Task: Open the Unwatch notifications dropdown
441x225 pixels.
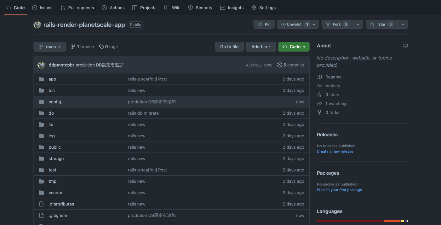Action: (298, 25)
